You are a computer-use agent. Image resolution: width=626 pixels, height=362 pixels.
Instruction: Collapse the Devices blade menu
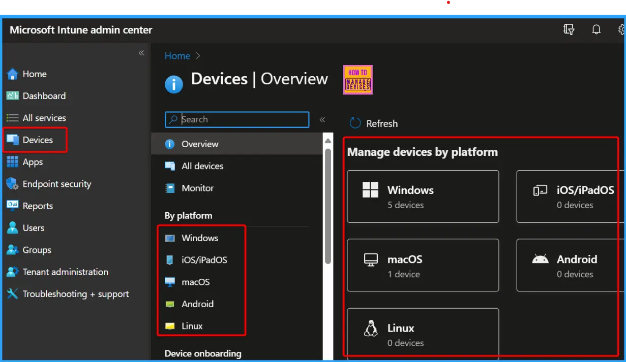pyautogui.click(x=322, y=120)
